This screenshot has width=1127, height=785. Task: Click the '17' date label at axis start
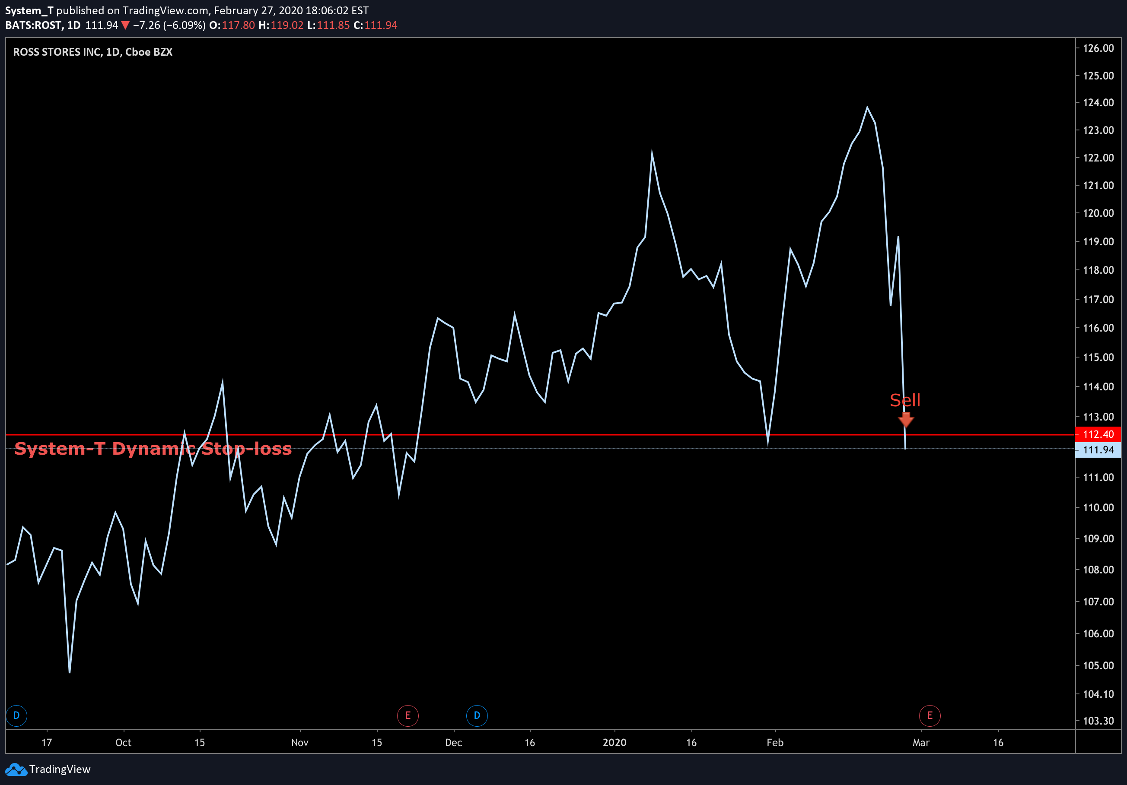click(47, 742)
